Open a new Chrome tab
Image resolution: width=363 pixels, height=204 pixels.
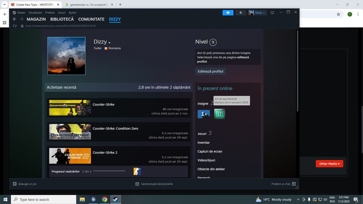120,5
